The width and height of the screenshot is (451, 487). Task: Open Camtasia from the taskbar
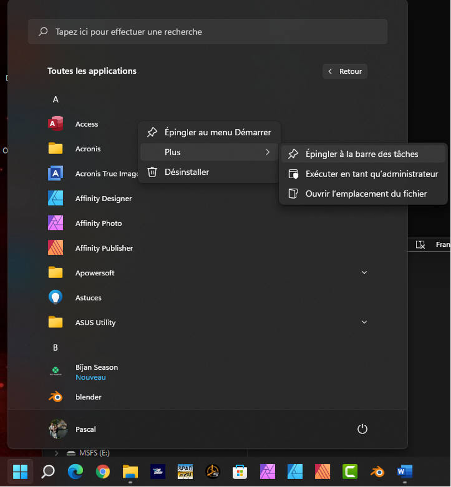pos(349,472)
